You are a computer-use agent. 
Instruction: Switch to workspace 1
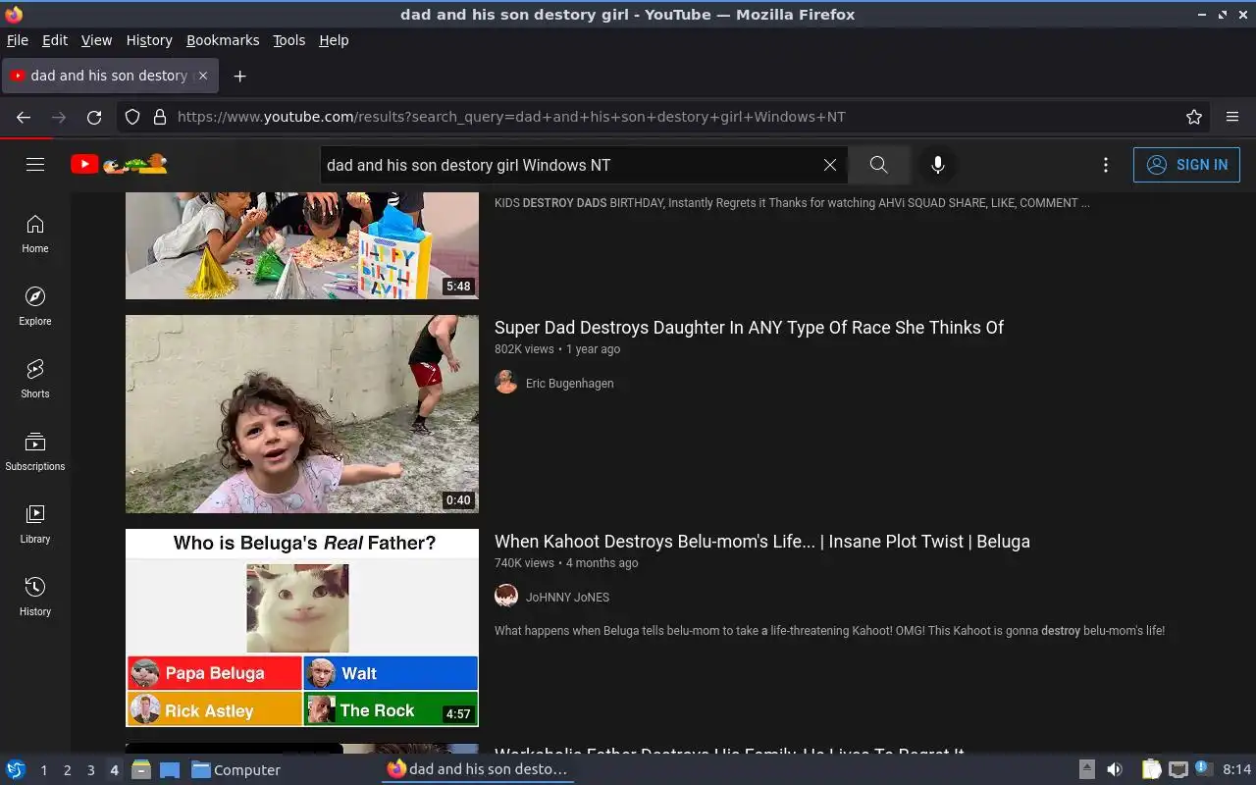coord(43,770)
